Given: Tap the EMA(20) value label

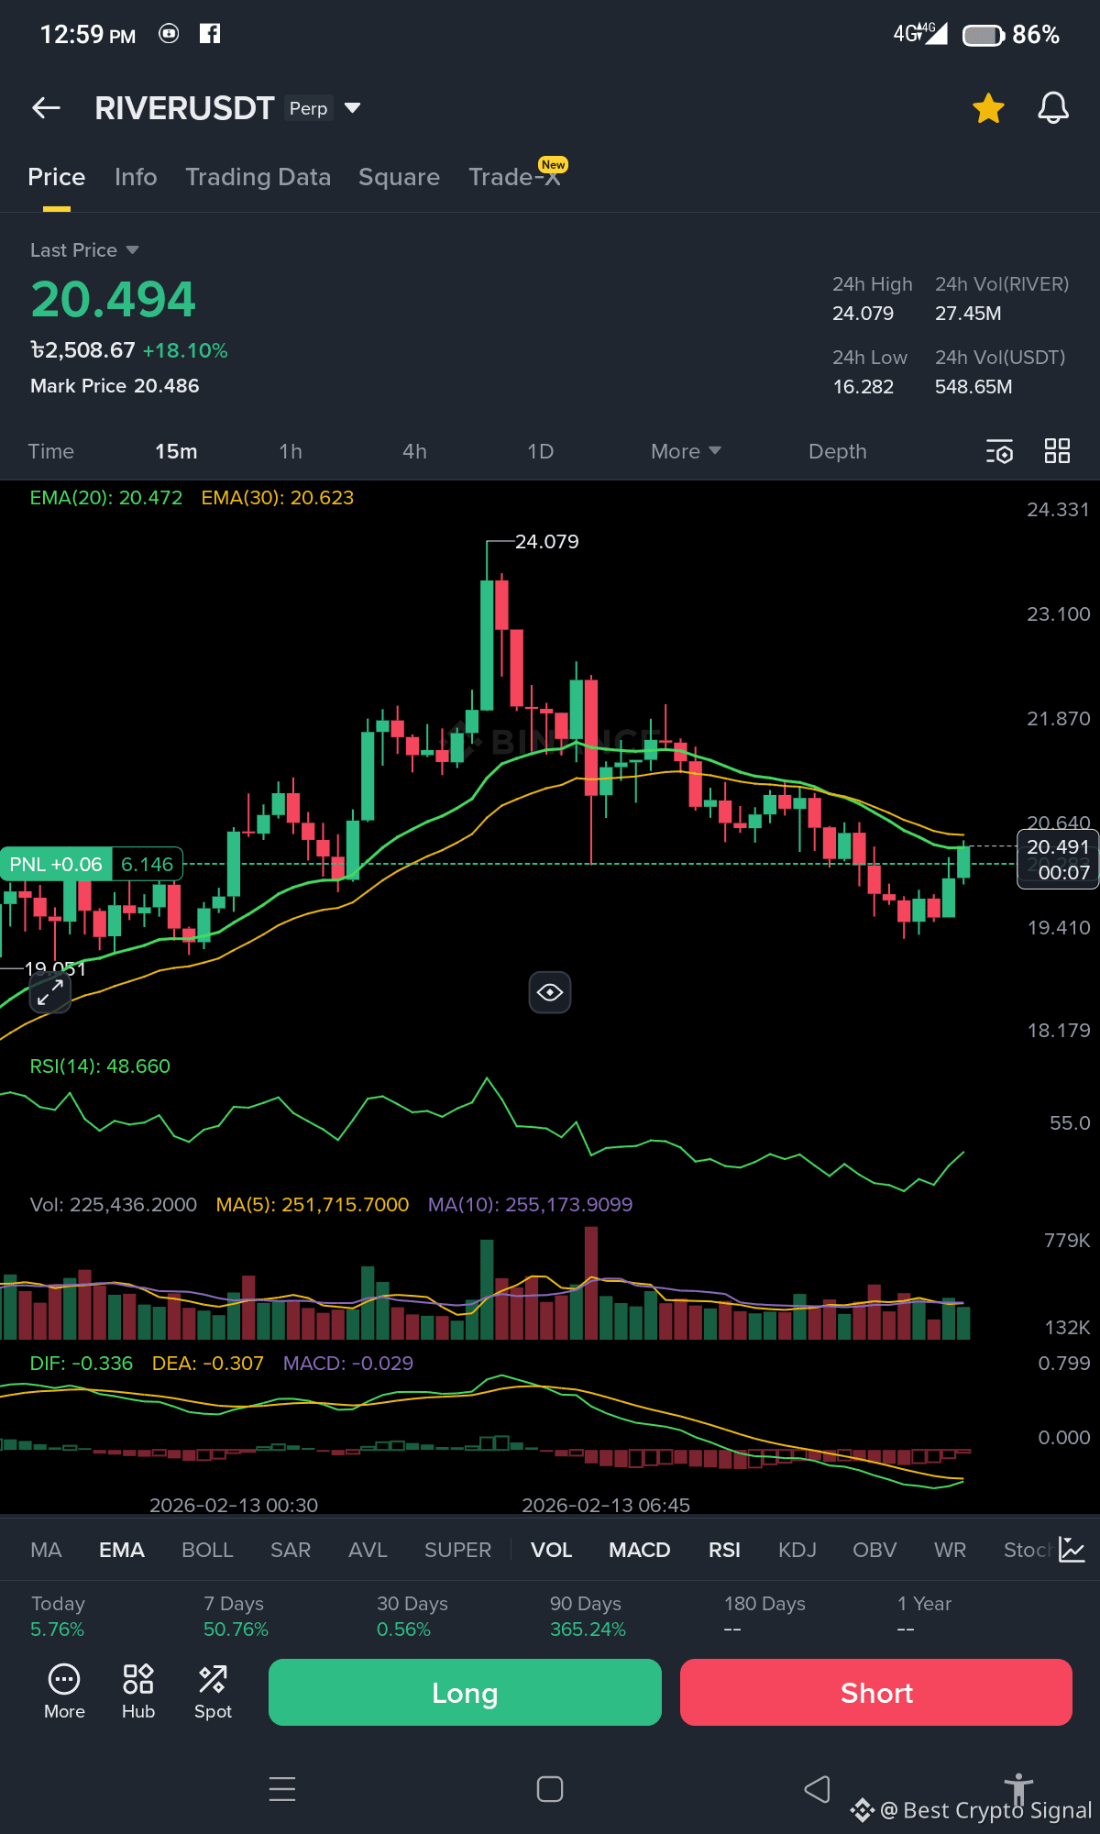Looking at the screenshot, I should pos(105,498).
